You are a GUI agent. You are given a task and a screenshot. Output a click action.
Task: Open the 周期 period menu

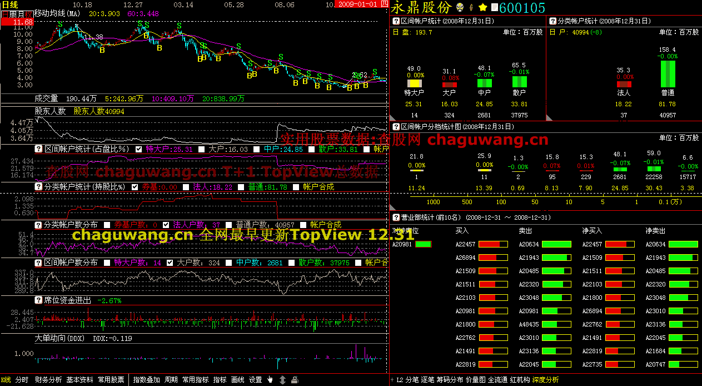click(171, 380)
